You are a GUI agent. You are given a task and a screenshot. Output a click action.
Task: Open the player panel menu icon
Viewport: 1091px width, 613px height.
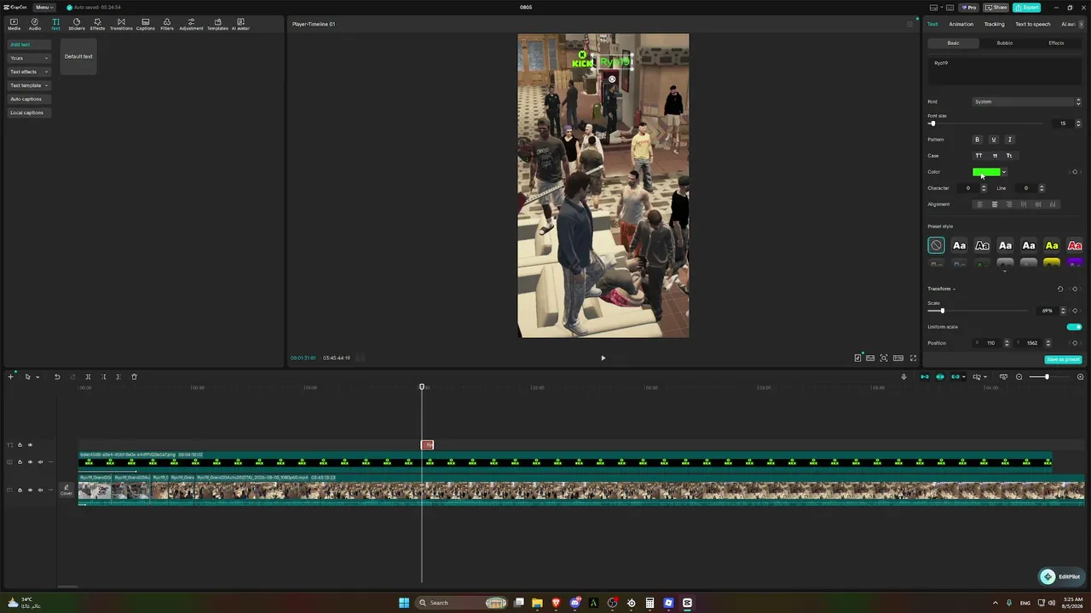(x=909, y=24)
